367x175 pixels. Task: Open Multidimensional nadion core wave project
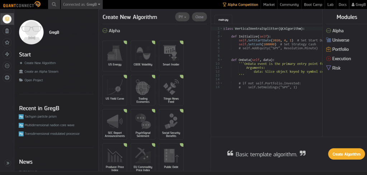click(47, 125)
